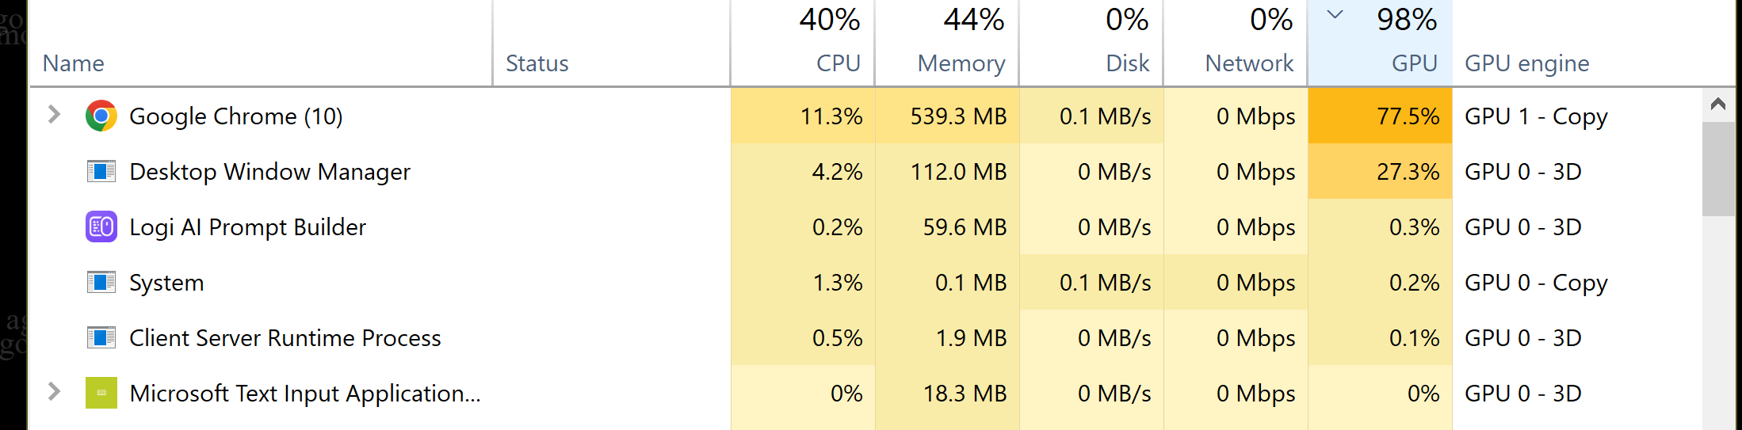Sort by the Disk column header
The width and height of the screenshot is (1742, 430).
(x=1127, y=63)
